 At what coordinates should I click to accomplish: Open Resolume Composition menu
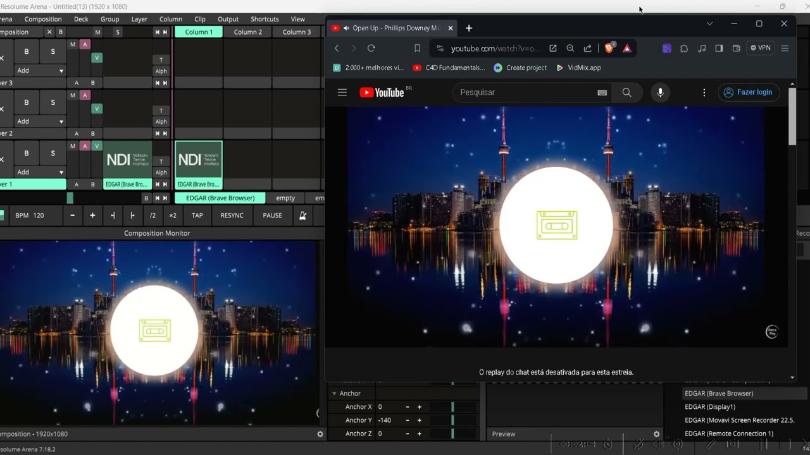[43, 19]
